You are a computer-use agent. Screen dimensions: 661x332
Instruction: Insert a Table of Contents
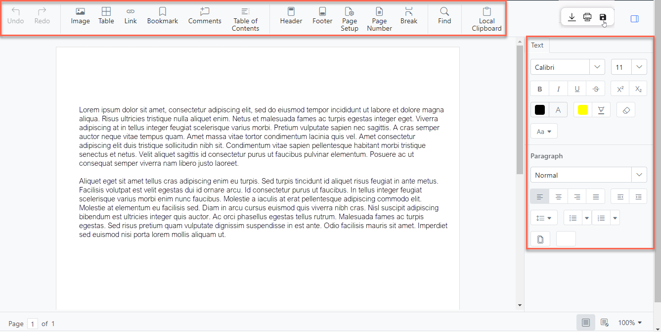coord(245,18)
